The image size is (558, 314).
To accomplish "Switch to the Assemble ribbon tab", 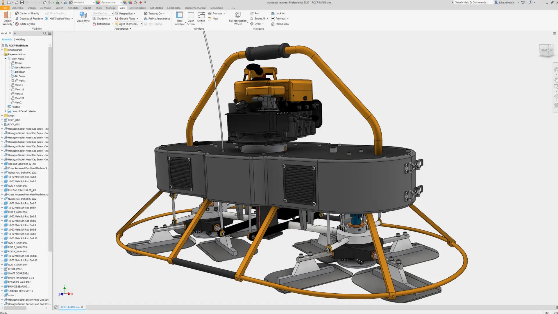I will coord(18,8).
